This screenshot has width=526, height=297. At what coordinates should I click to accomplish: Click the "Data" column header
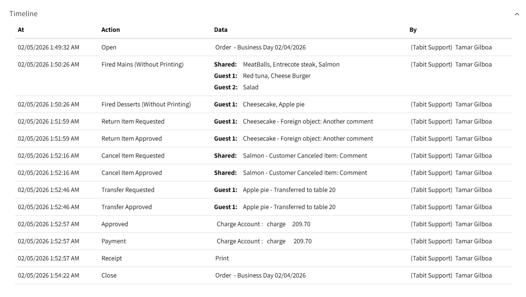221,30
